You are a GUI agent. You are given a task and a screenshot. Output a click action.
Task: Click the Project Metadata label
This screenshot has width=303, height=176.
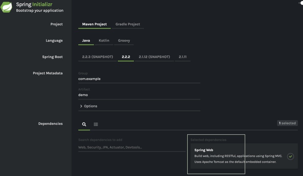click(48, 73)
